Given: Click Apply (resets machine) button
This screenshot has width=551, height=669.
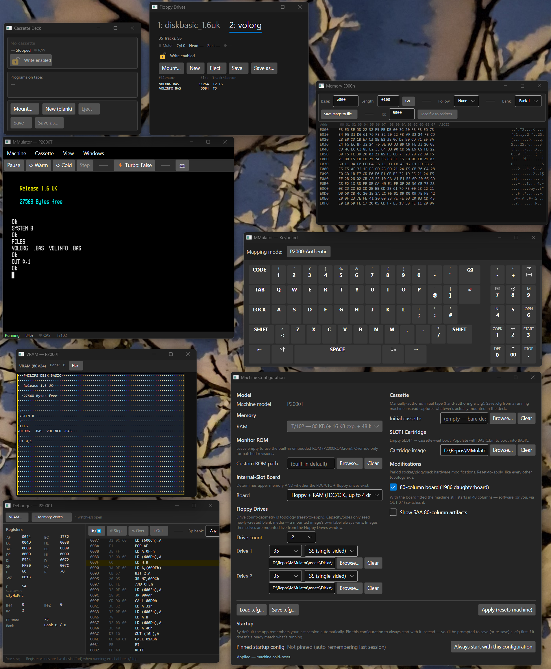Looking at the screenshot, I should coord(507,610).
